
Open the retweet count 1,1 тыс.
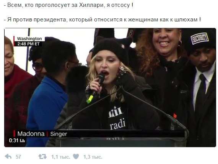[61, 157]
